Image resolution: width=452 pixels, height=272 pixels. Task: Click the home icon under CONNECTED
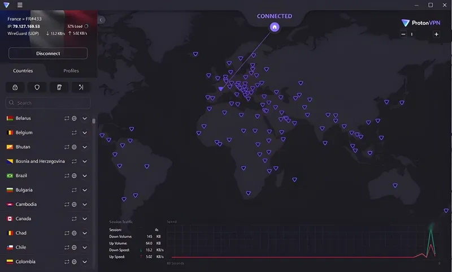(x=275, y=27)
